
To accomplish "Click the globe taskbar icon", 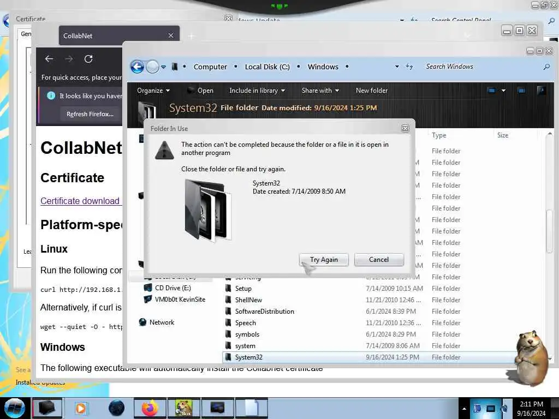I will 117,408.
